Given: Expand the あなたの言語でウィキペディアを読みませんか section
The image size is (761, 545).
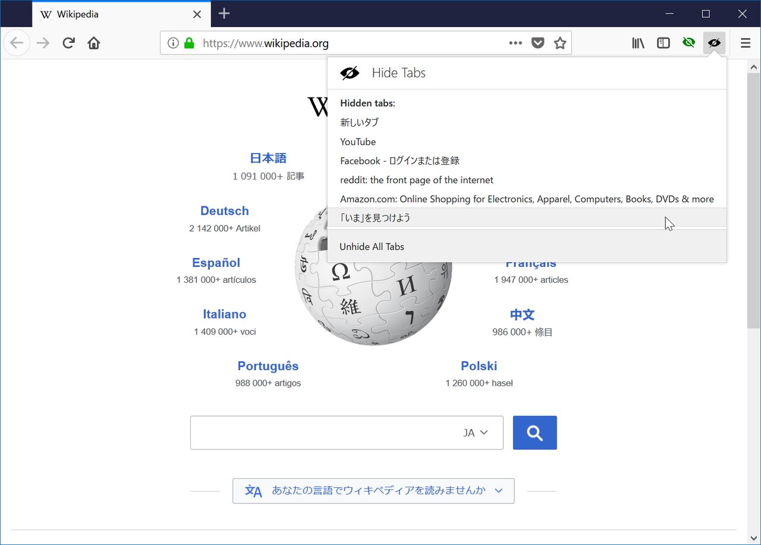Looking at the screenshot, I should click(x=373, y=491).
